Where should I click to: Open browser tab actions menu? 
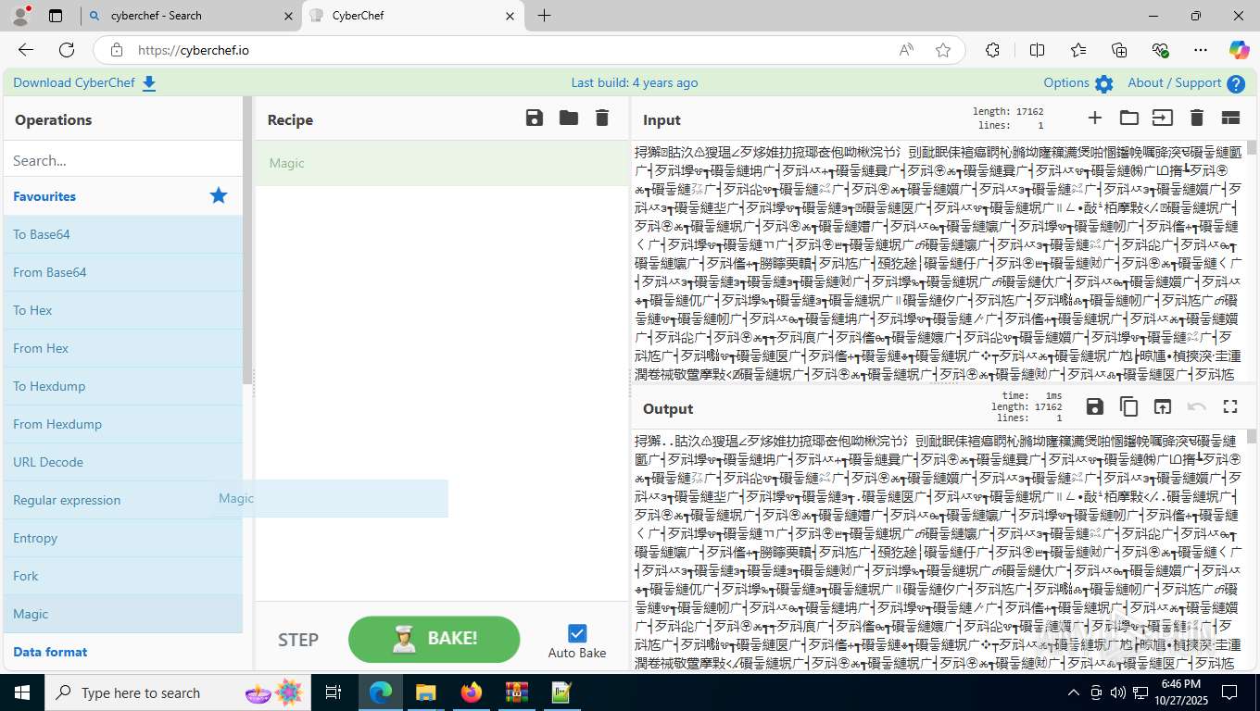pos(55,16)
